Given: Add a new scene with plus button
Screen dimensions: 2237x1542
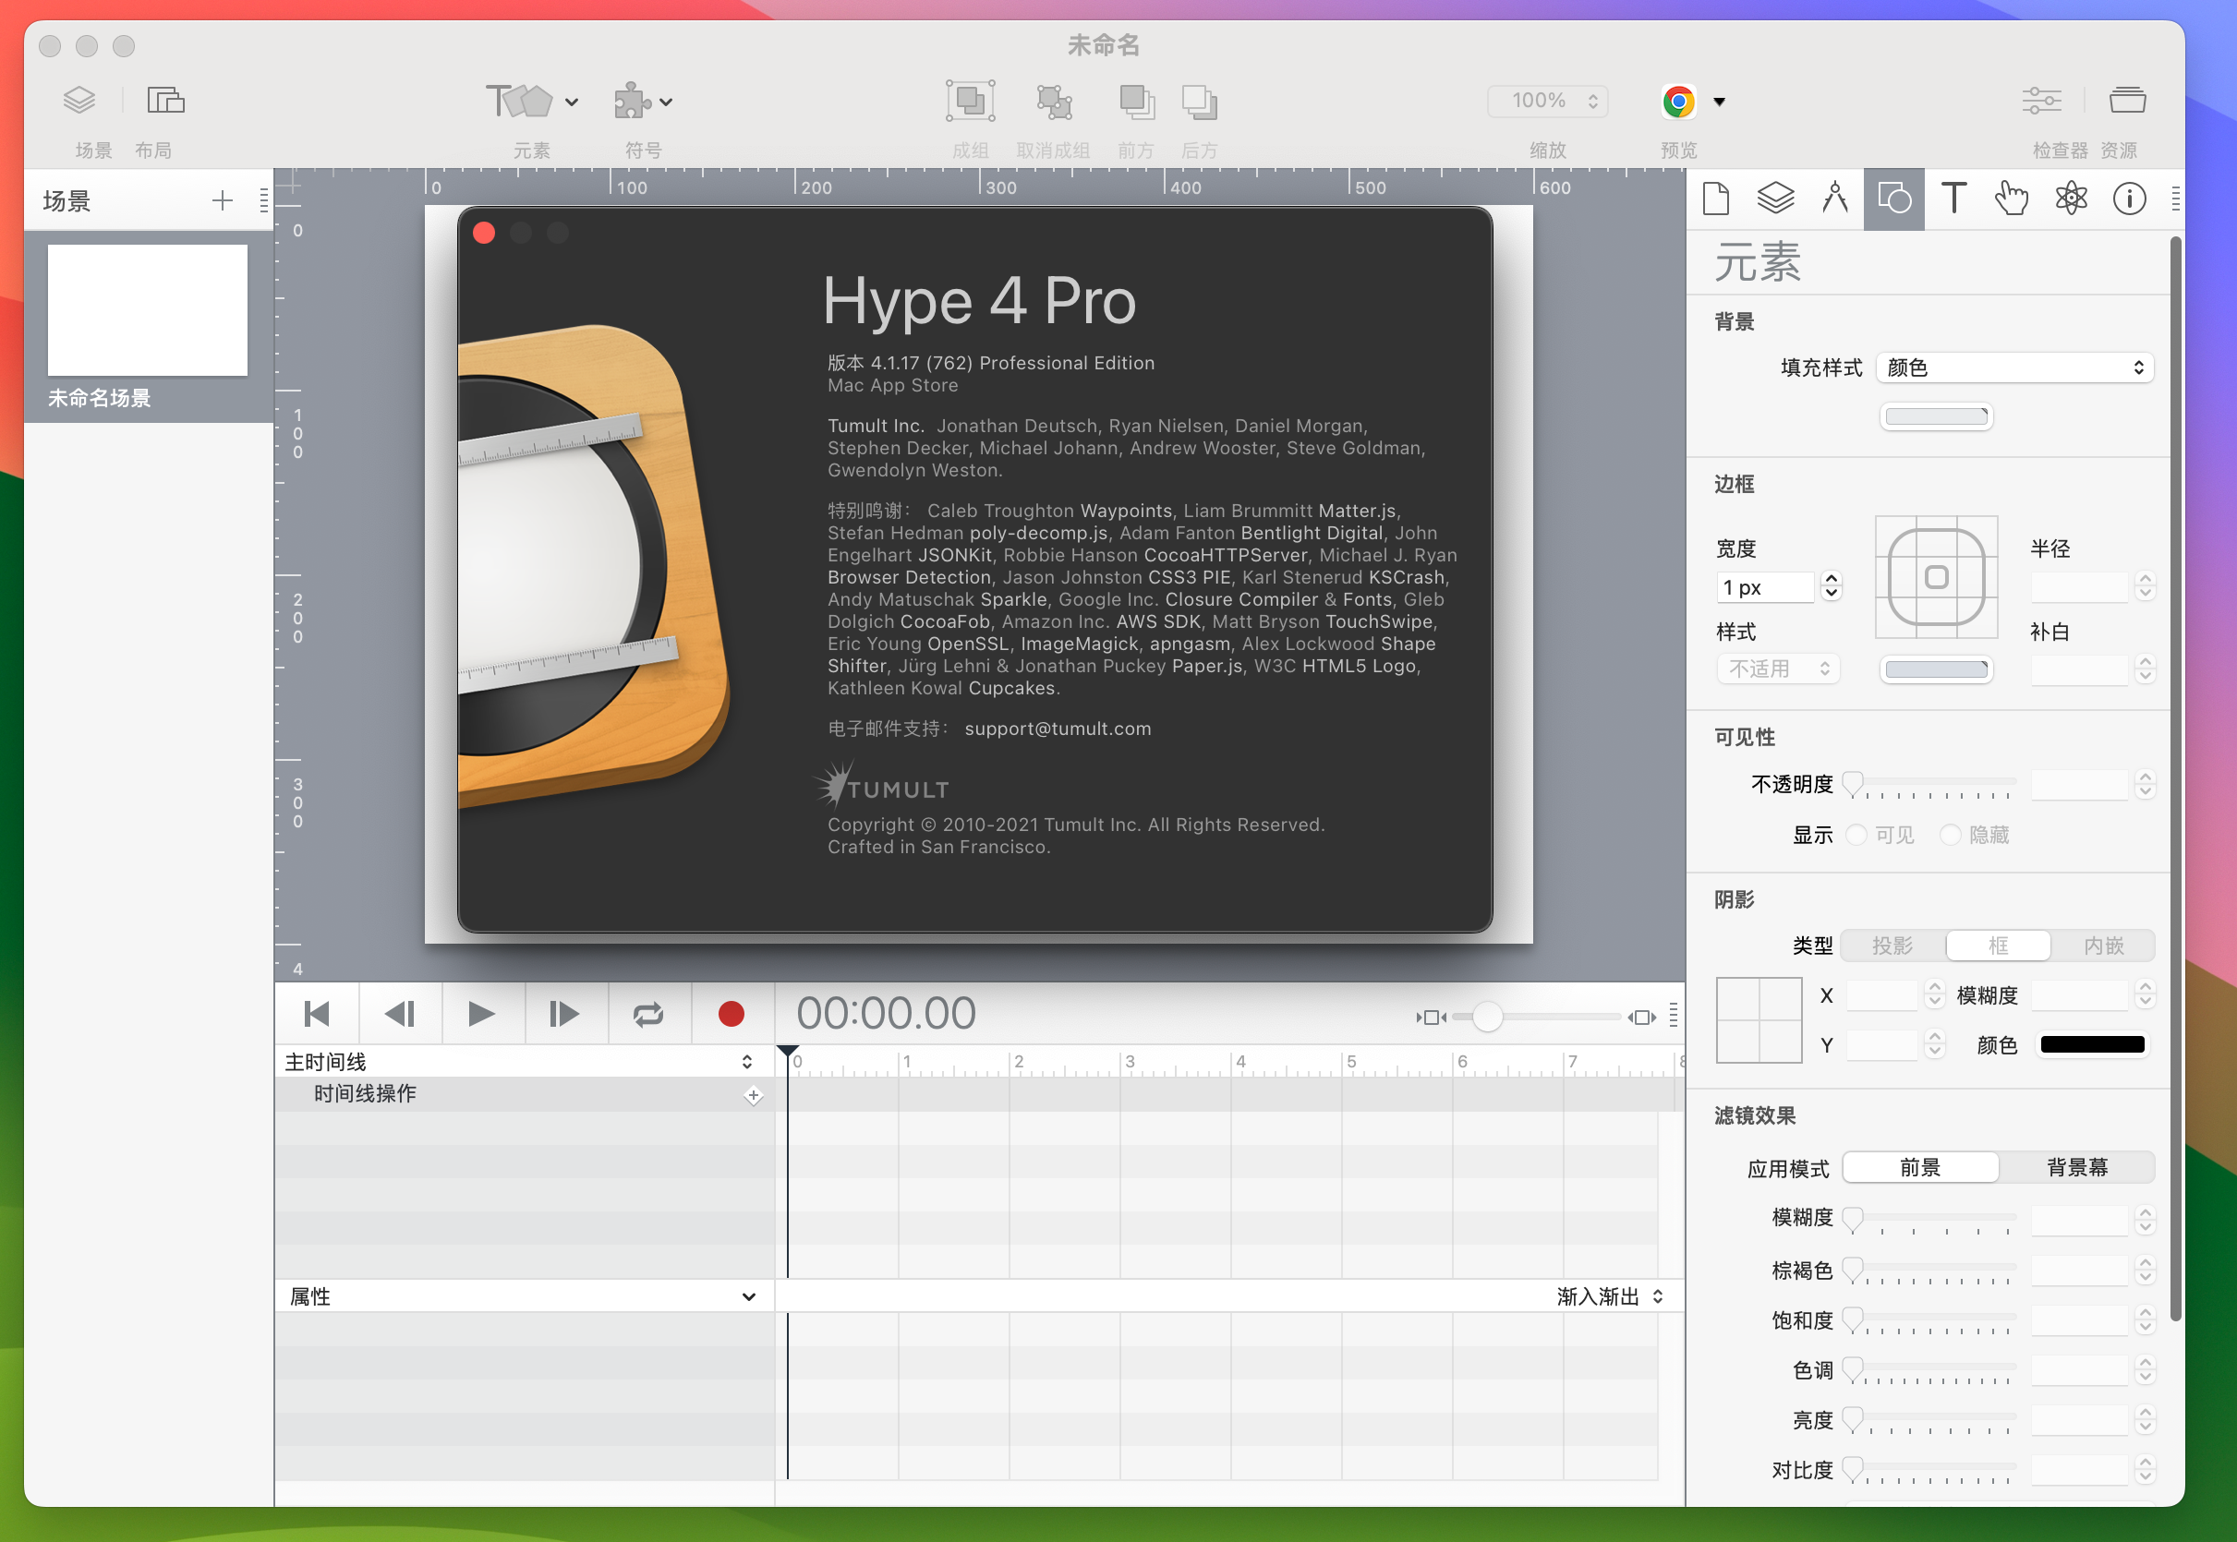Looking at the screenshot, I should [x=222, y=200].
